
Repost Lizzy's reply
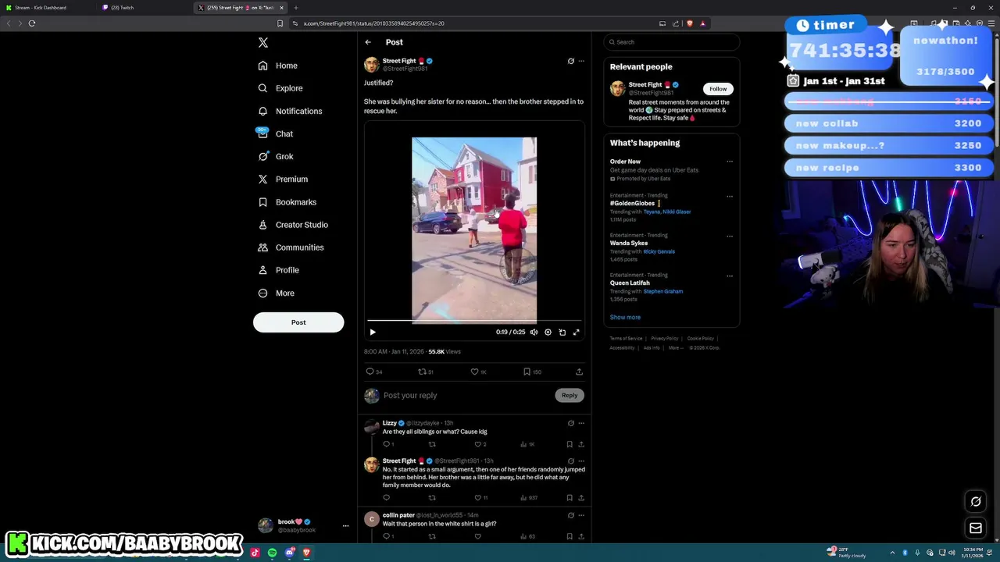(432, 444)
